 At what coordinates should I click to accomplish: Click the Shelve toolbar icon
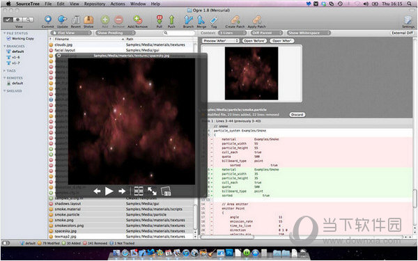[x=88, y=19]
